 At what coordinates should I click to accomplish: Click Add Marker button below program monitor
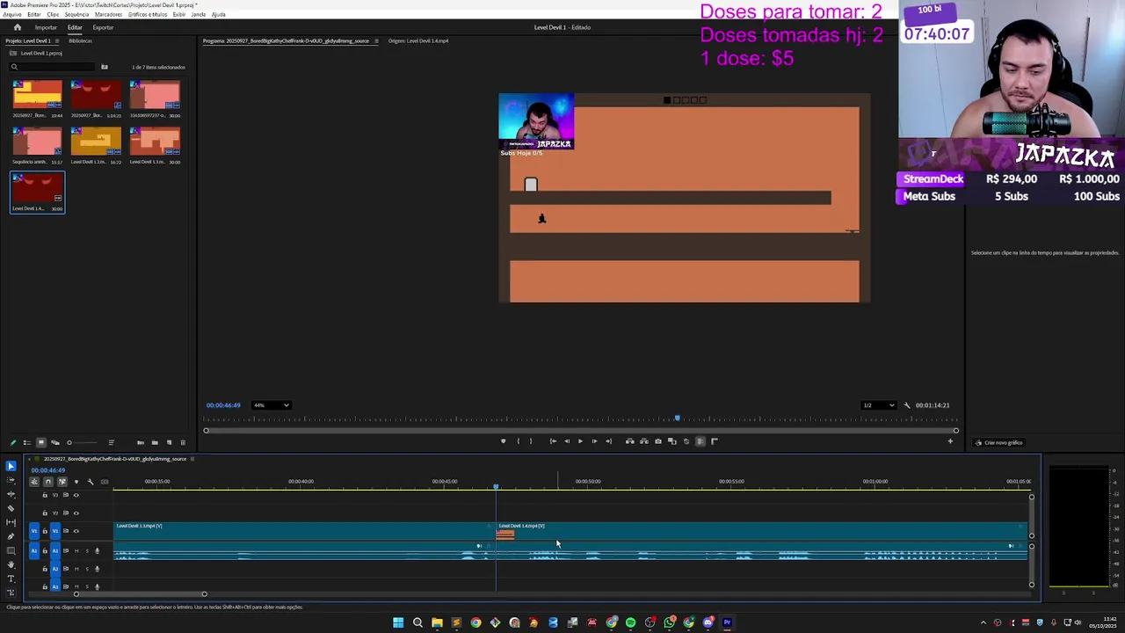click(x=503, y=441)
